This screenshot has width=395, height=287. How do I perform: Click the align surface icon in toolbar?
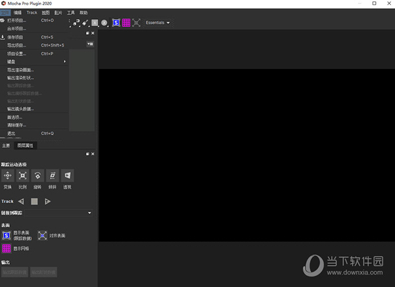tap(136, 23)
